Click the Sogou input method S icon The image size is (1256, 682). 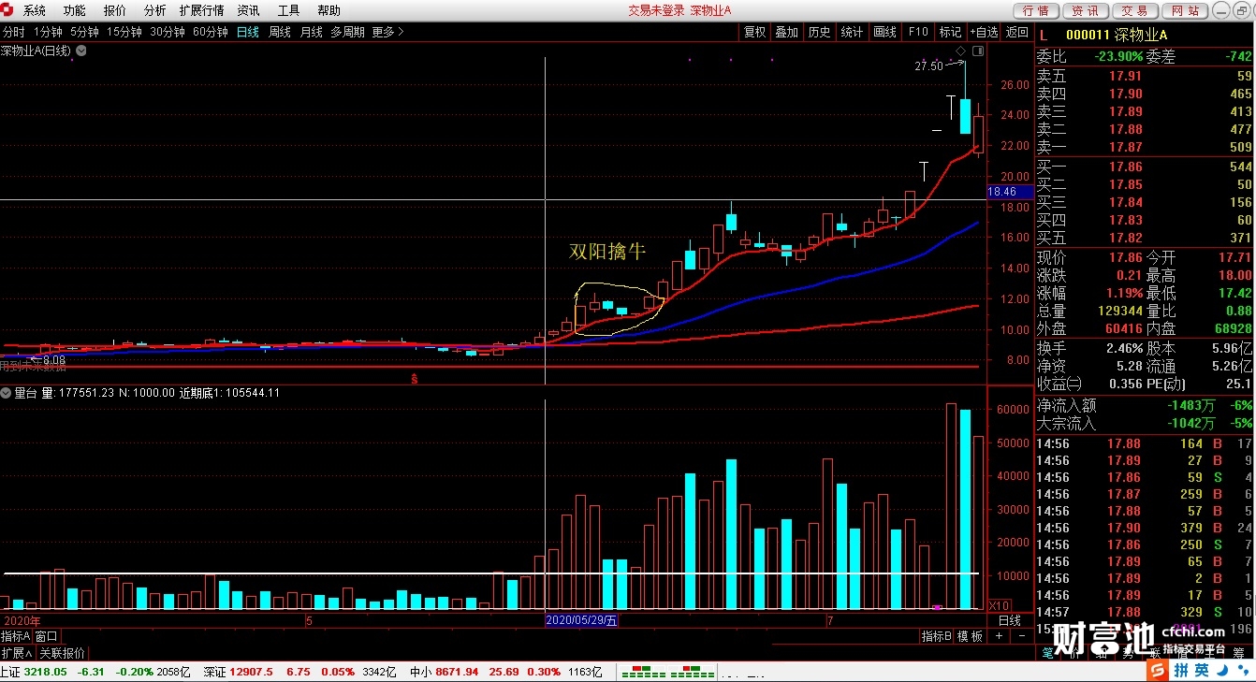tap(1158, 670)
